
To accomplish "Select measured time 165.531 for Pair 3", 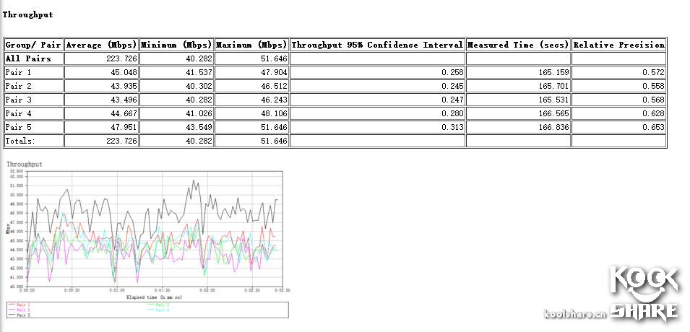I will coord(554,100).
